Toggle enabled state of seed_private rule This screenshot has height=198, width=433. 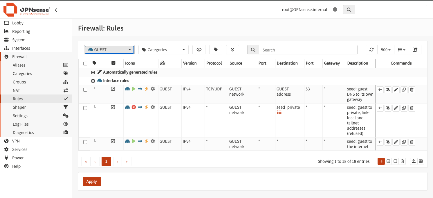[113, 107]
